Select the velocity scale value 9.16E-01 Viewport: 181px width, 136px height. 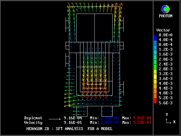click(x=73, y=122)
